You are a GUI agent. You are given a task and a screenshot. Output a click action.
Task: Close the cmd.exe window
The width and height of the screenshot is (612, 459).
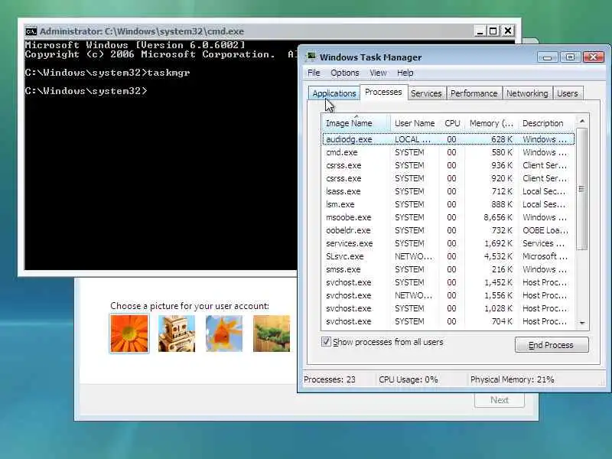pyautogui.click(x=508, y=31)
